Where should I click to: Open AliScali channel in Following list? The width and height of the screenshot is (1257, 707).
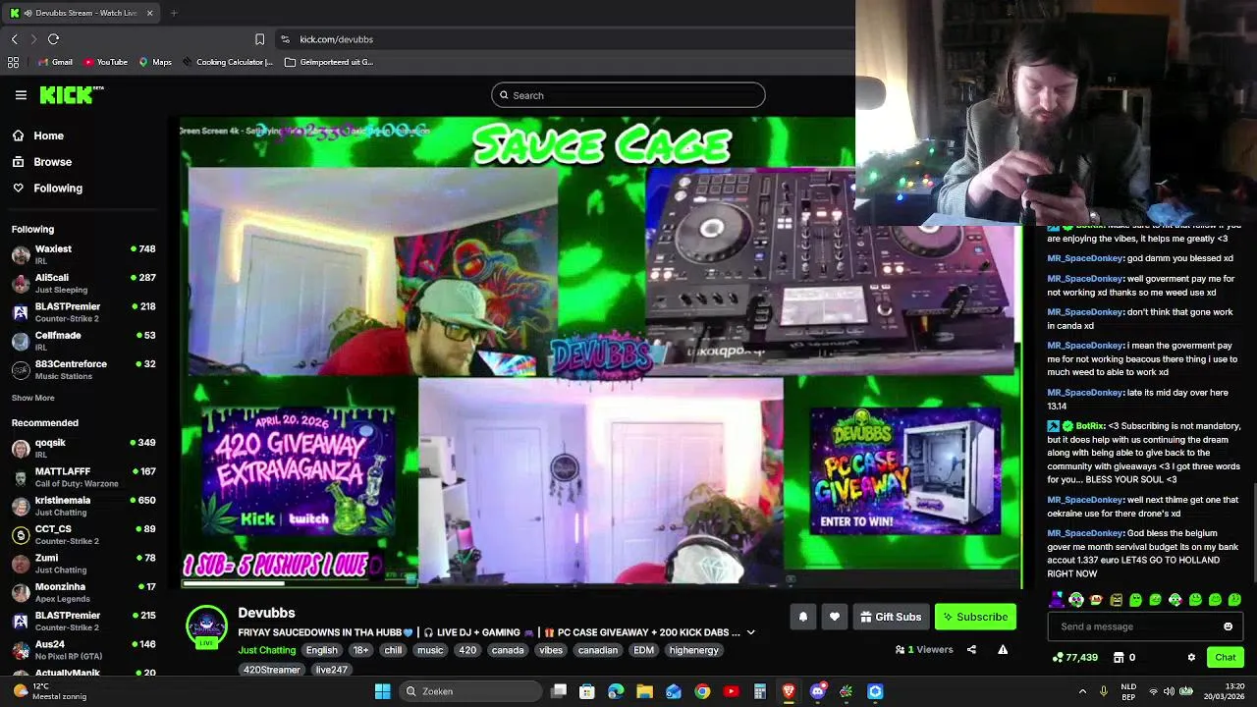83,284
